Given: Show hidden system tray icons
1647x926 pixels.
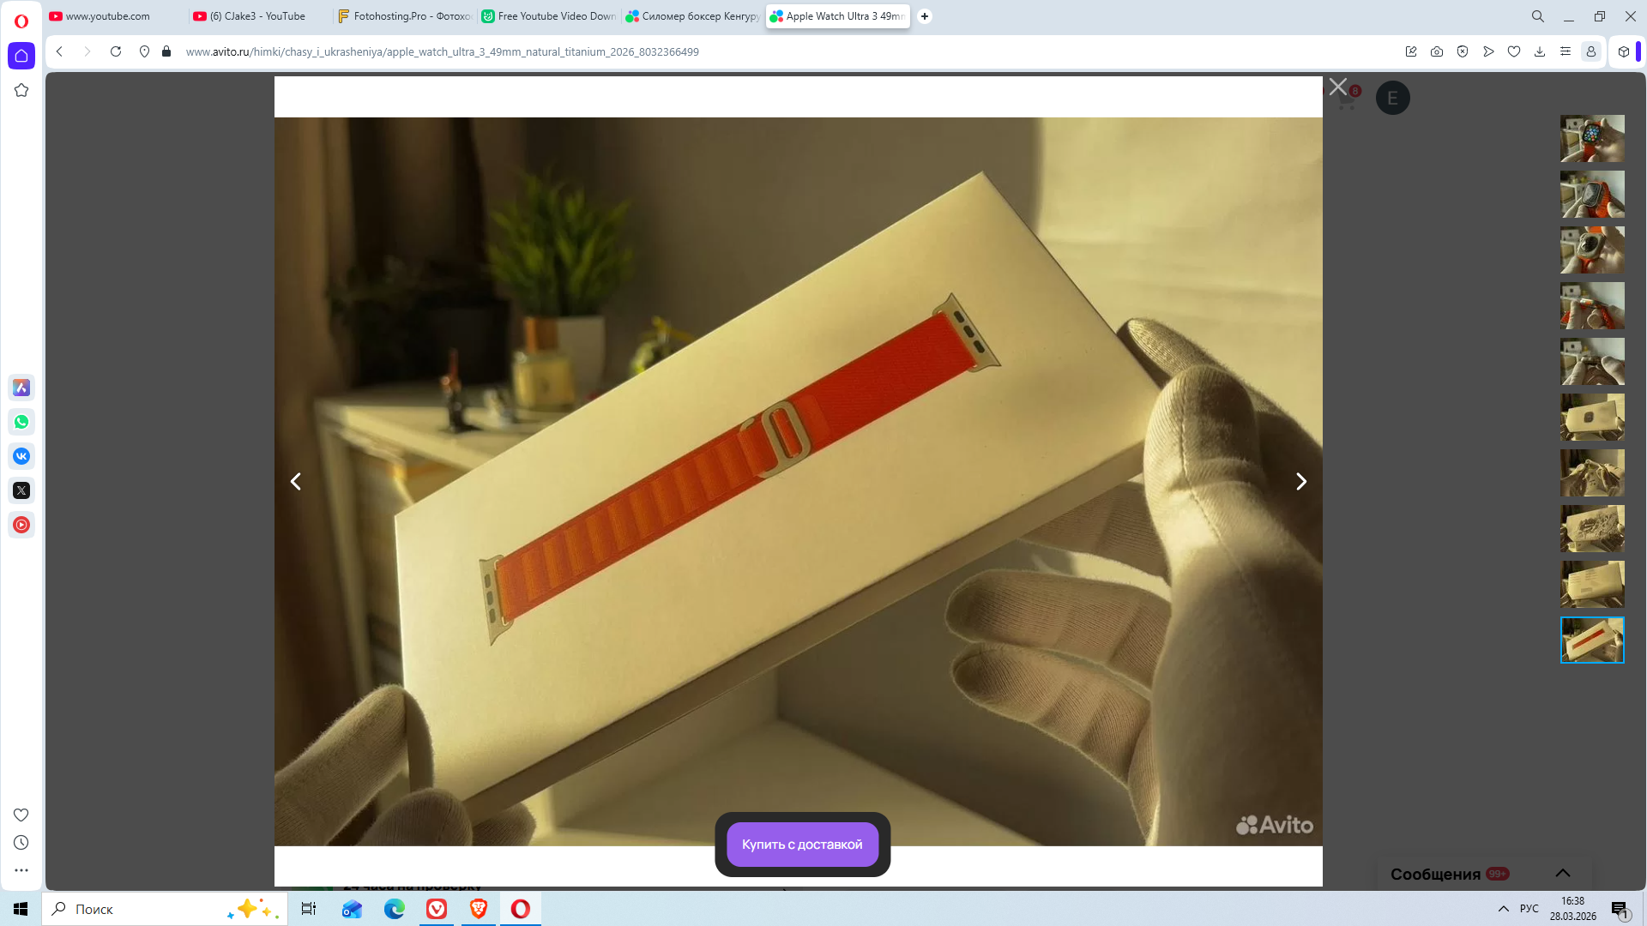Looking at the screenshot, I should click(x=1503, y=909).
